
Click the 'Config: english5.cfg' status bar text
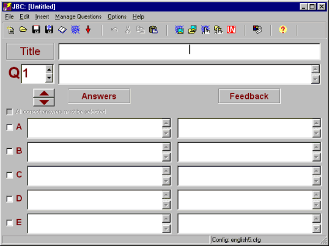[236, 239]
